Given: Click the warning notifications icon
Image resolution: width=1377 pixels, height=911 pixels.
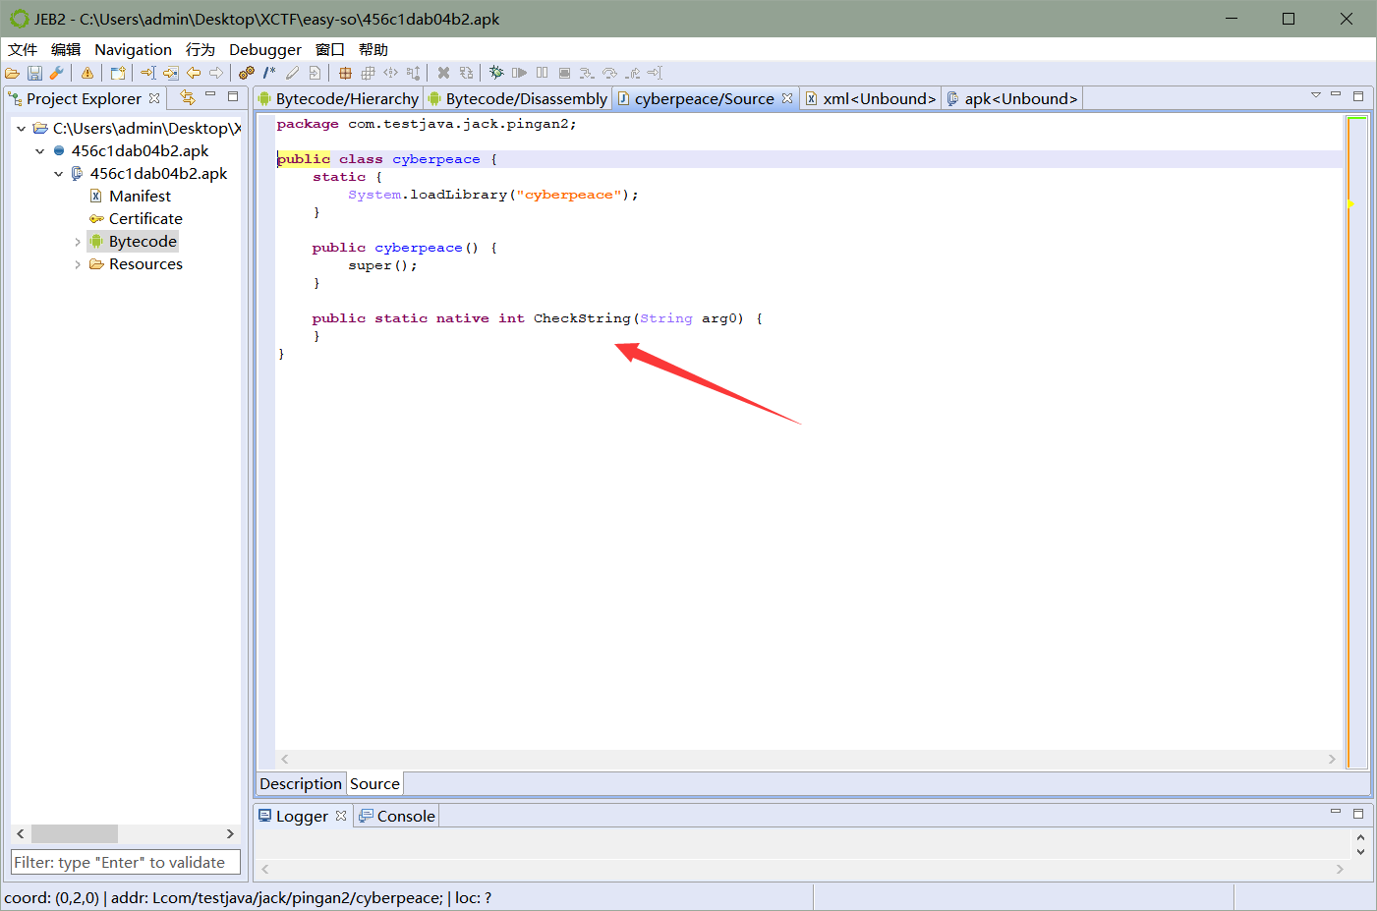Looking at the screenshot, I should [x=87, y=73].
